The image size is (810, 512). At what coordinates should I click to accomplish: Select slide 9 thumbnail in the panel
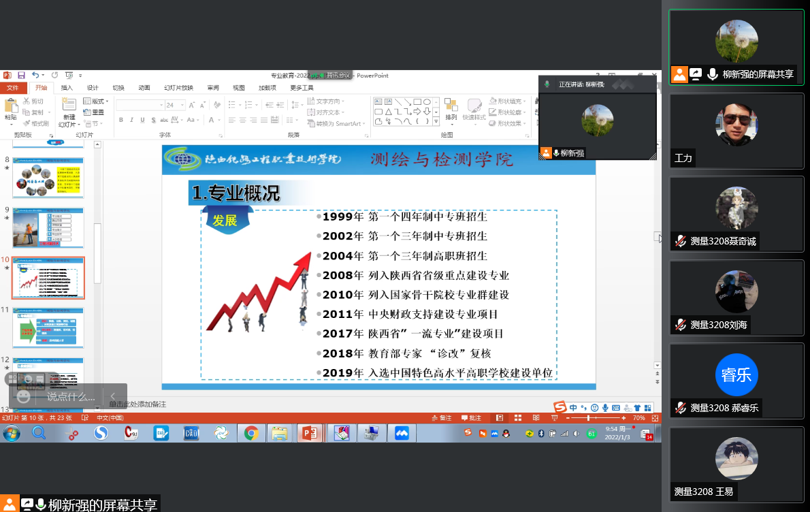click(x=48, y=227)
